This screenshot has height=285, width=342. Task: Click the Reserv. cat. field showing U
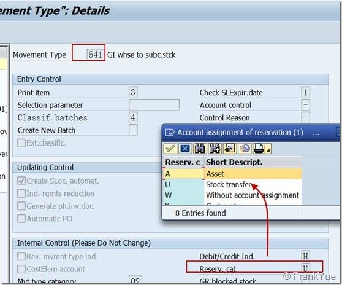[305, 268]
